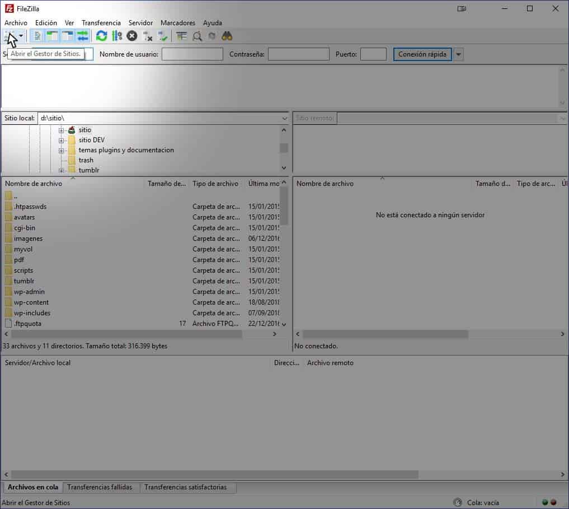Select the imagenes folder icon

[8, 239]
